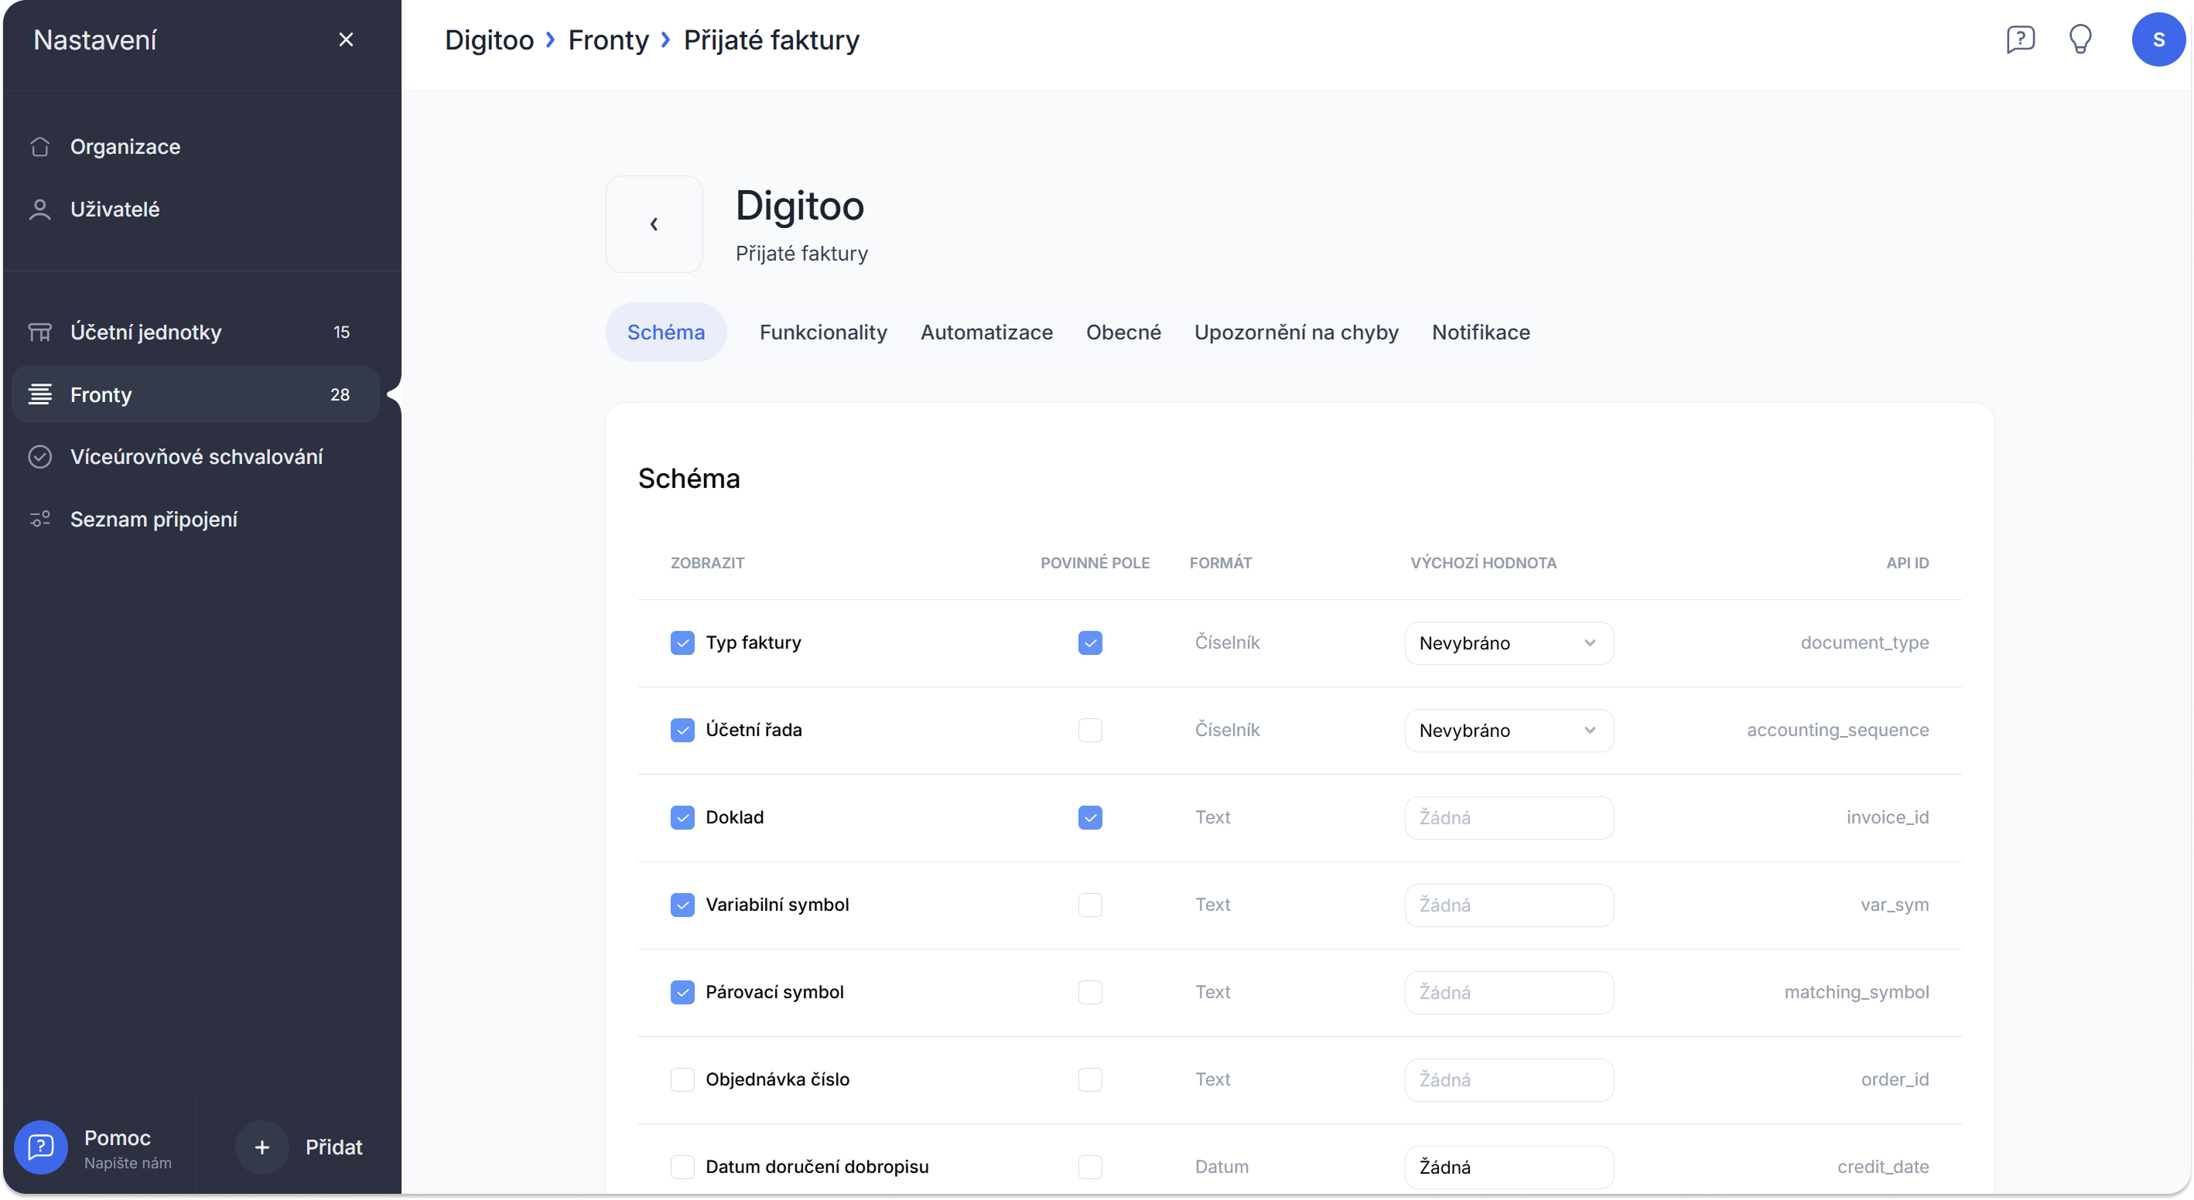The width and height of the screenshot is (2194, 1200).
Task: Uncheck the Typ faktury display checkbox
Action: click(682, 643)
